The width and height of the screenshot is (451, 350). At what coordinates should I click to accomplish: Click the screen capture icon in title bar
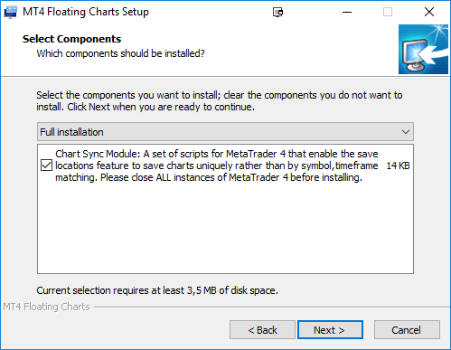point(277,13)
